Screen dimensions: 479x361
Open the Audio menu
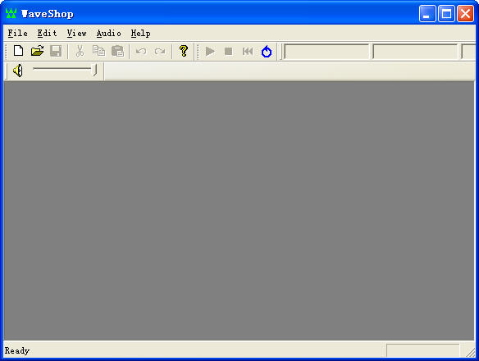(x=109, y=33)
